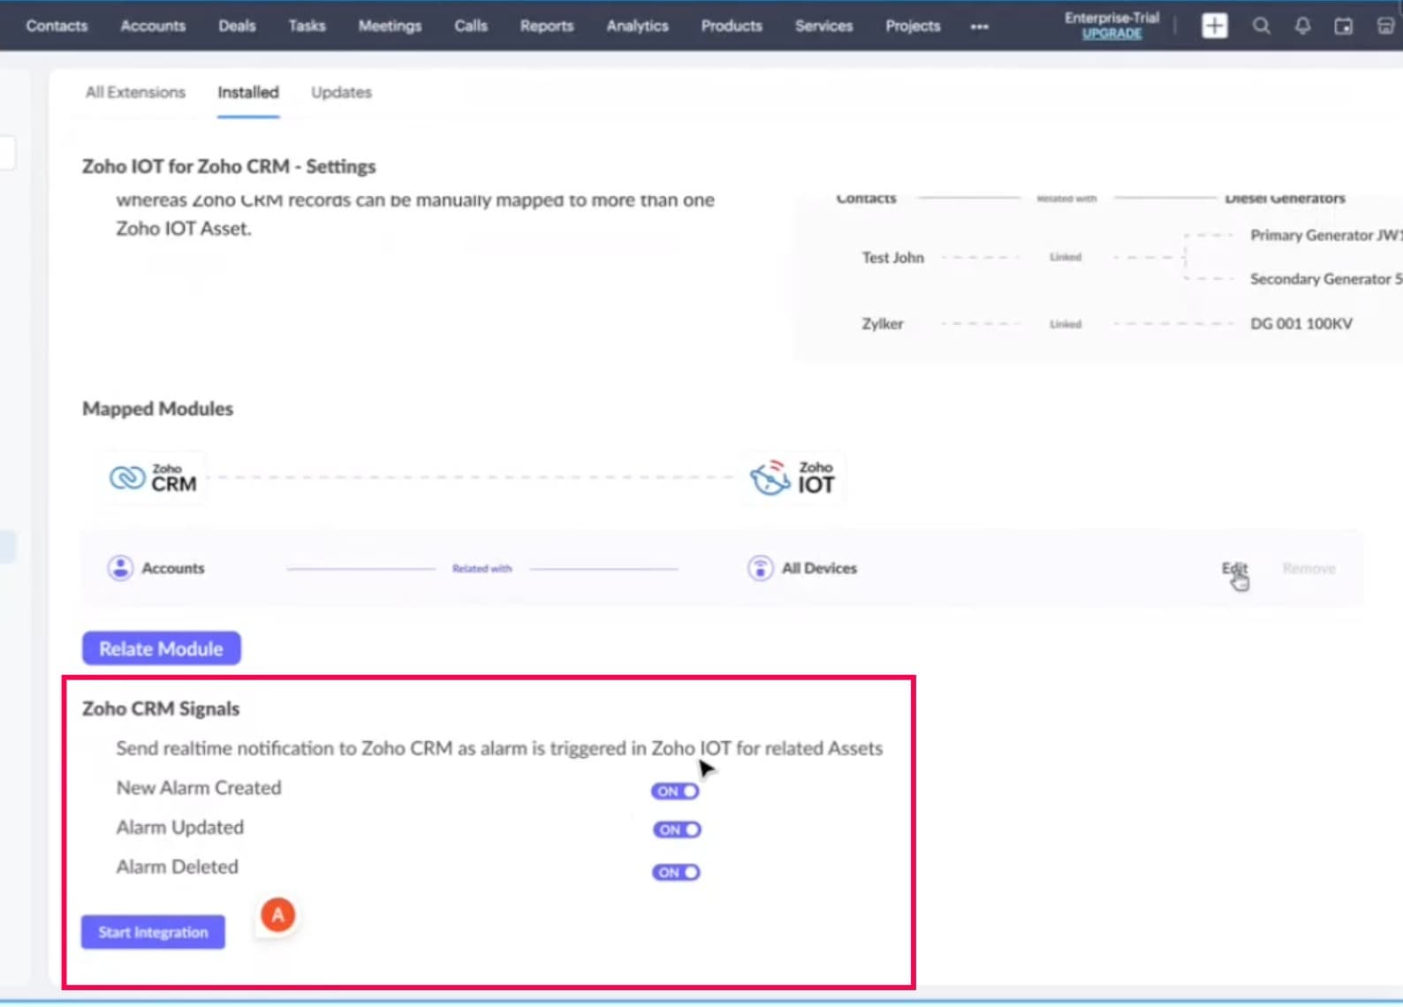Screen dimensions: 1403x1007
Task: Open the Reports module
Action: pyautogui.click(x=547, y=26)
